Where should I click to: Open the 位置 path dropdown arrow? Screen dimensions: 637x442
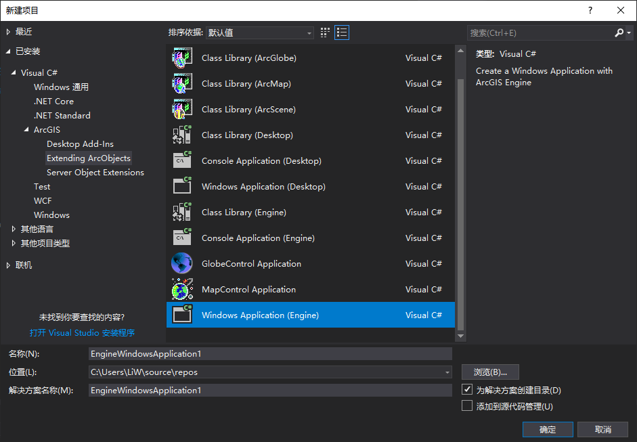[447, 372]
